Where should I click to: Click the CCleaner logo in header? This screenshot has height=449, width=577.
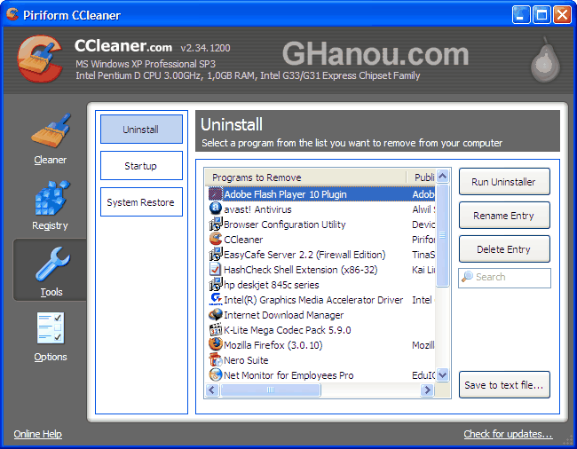click(40, 59)
